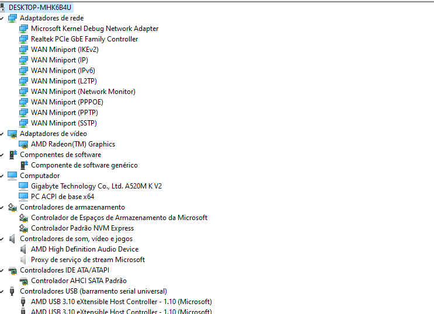Select Realtek PCIe GbE Family Controller

pos(85,39)
